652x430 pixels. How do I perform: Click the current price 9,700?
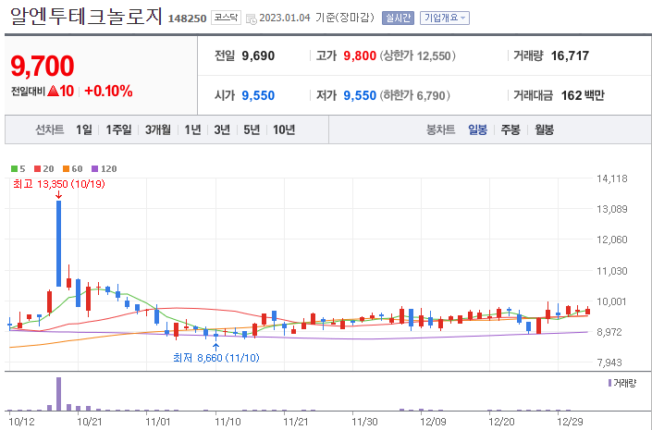coord(43,66)
